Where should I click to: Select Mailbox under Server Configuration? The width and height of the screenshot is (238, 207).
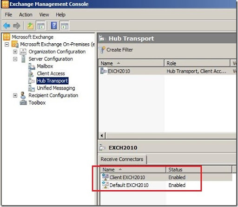point(45,66)
